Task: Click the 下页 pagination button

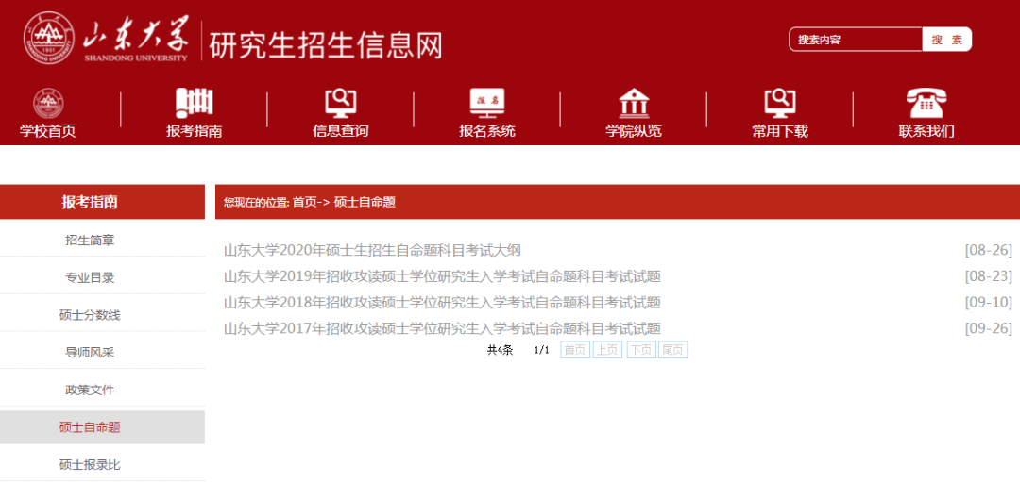Action: coord(640,350)
